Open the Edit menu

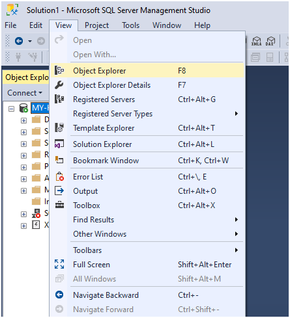[36, 25]
